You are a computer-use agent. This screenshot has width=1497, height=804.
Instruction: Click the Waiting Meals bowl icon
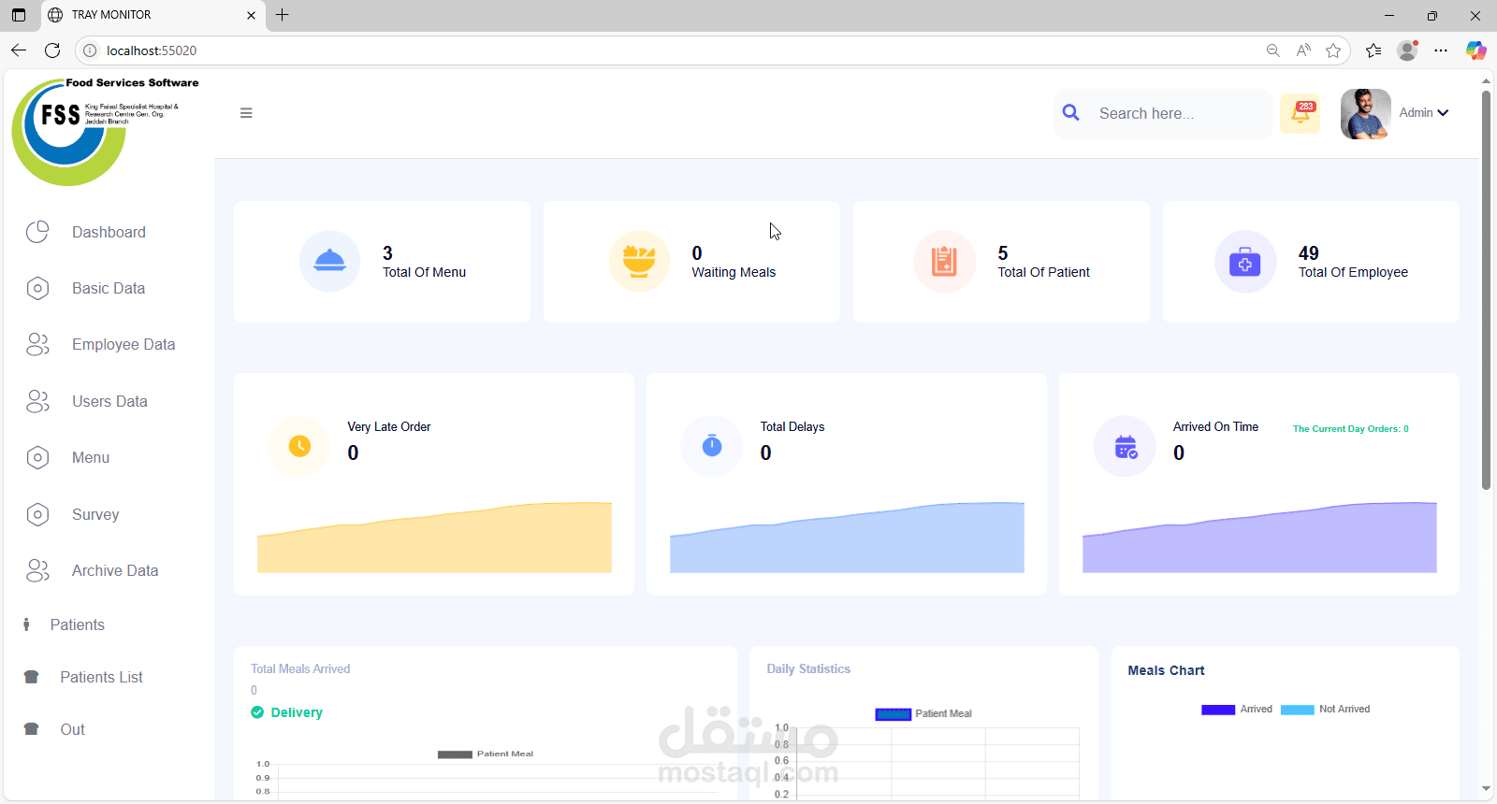(x=639, y=261)
